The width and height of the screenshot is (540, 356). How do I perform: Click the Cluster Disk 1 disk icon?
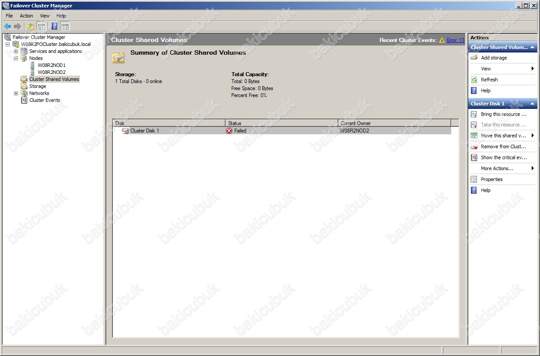coord(125,131)
